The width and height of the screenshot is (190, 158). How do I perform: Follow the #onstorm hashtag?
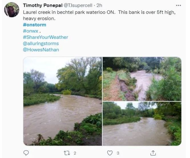coord(35,25)
